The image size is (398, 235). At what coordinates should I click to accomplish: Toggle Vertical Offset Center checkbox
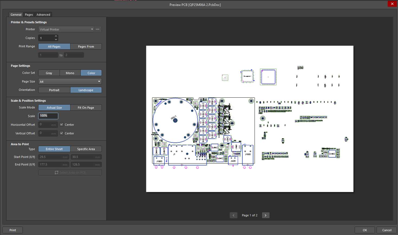click(62, 133)
